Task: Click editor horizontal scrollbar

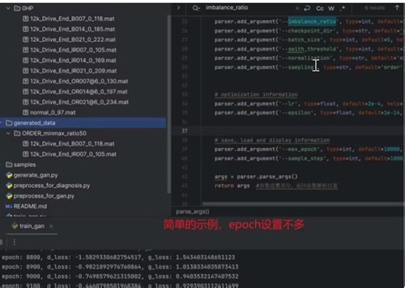Action: tap(302, 205)
